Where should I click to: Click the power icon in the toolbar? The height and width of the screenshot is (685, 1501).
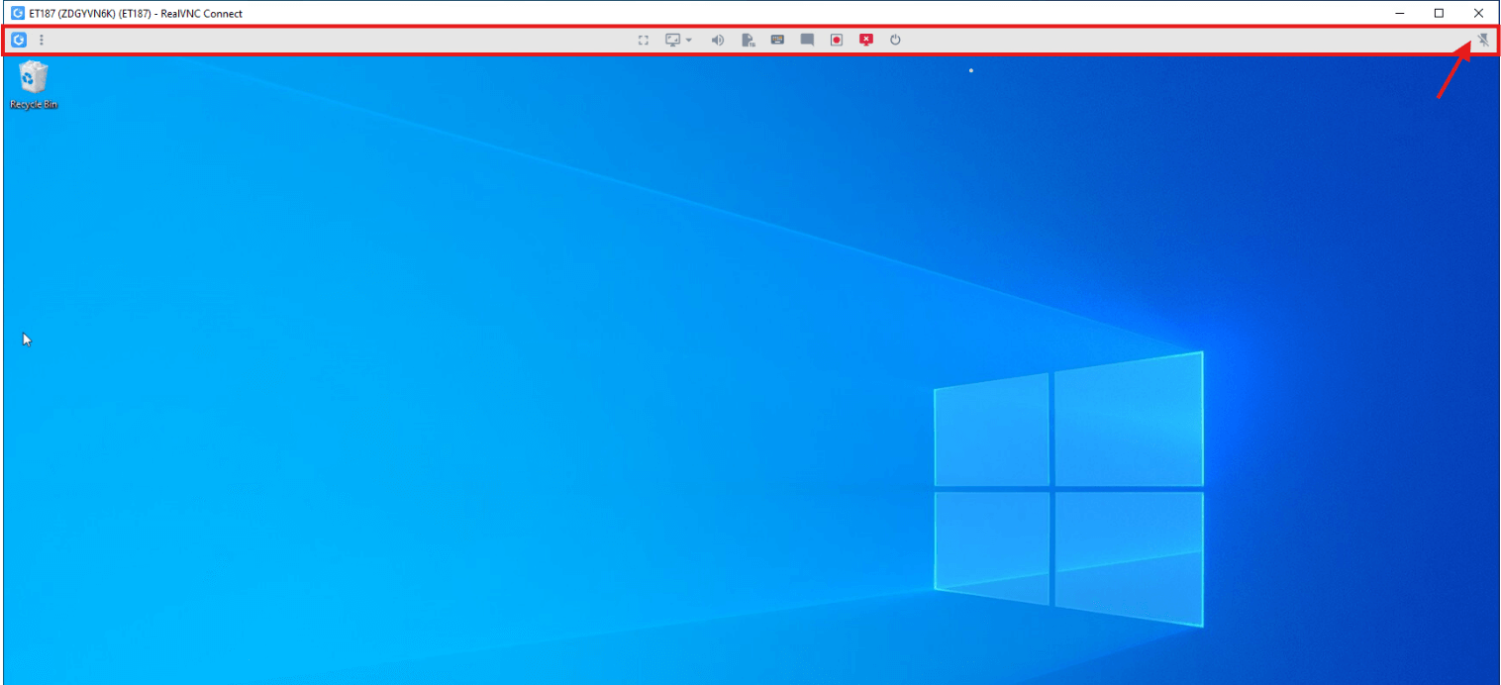[x=895, y=41]
